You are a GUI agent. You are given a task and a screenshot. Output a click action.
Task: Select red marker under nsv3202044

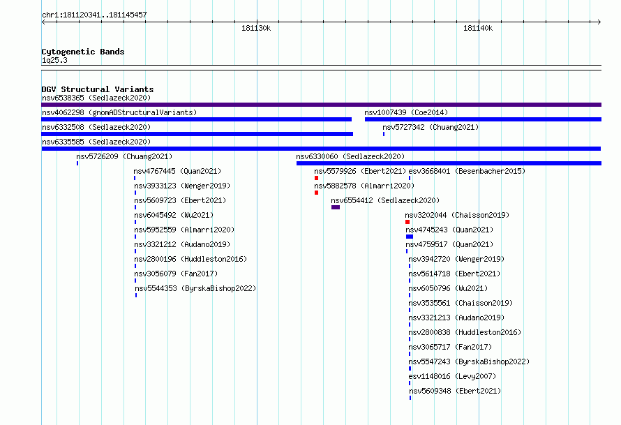click(x=407, y=222)
